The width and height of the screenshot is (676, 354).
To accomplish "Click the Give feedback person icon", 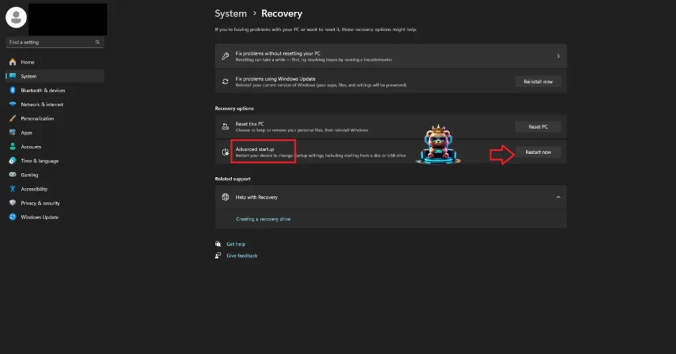I will click(x=218, y=256).
